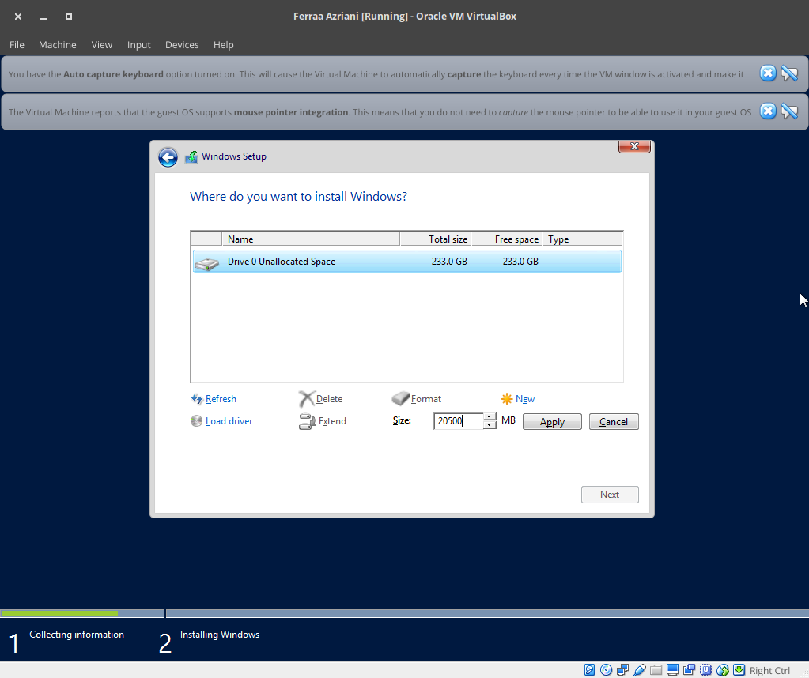Open the shared folders status icon
Image resolution: width=809 pixels, height=678 pixels.
coord(656,669)
